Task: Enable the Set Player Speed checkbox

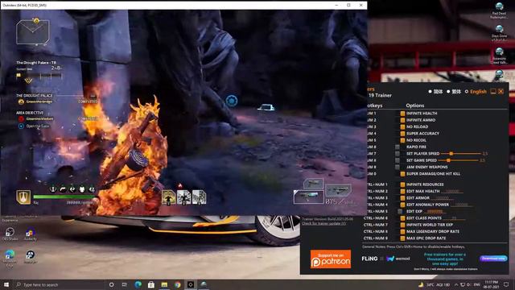Action: [398, 154]
